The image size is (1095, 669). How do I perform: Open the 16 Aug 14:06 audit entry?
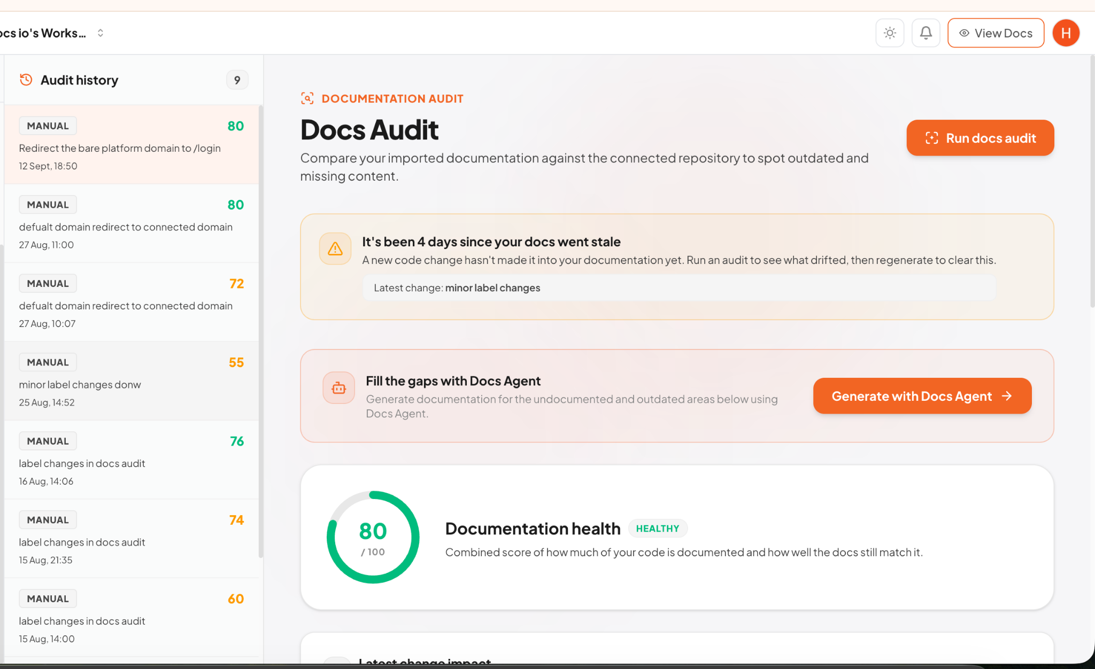(x=132, y=460)
